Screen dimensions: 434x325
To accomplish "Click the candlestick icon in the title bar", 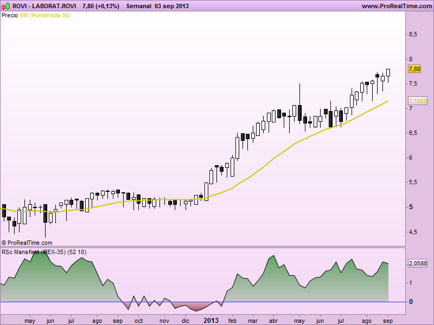I will click(x=5, y=6).
